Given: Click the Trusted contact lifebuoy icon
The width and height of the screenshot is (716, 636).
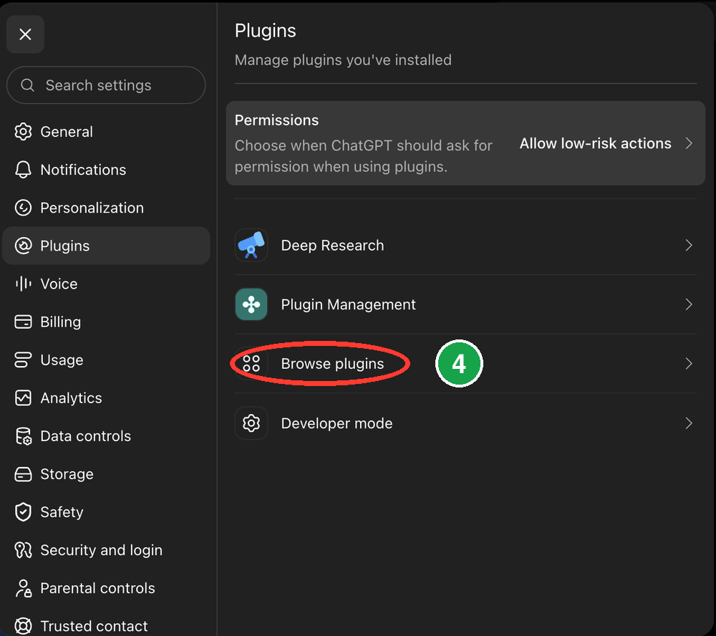Looking at the screenshot, I should point(24,626).
